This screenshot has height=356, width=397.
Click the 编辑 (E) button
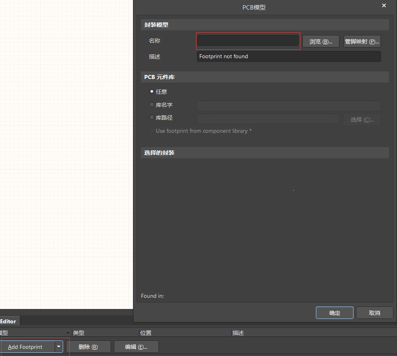136,347
